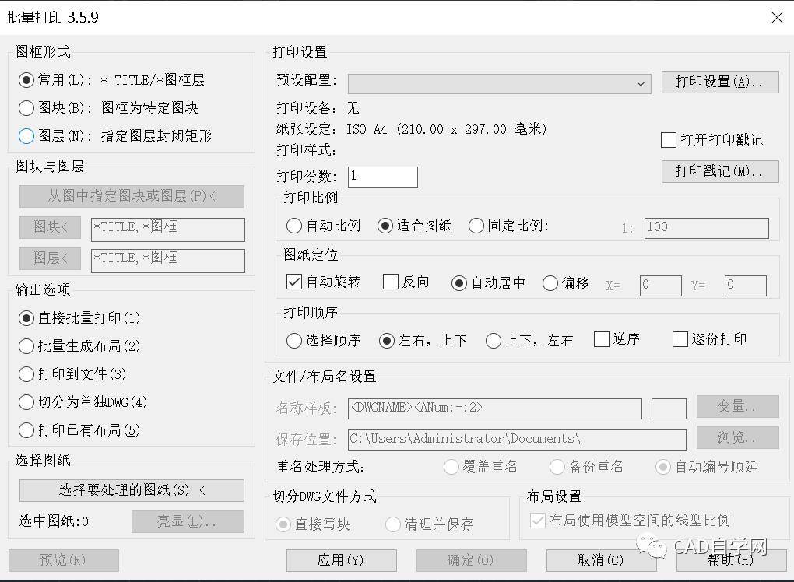Click 打印戳记(M).. button
Screen dimensions: 794x582
pos(720,171)
